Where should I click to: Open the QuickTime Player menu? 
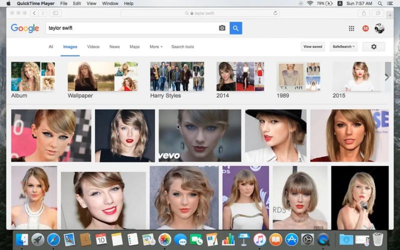[x=35, y=3]
